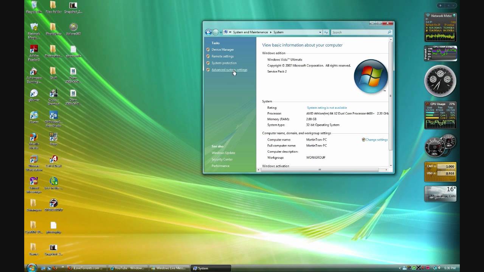
Task: Launch the gBurner shortcut
Action: coord(34,95)
